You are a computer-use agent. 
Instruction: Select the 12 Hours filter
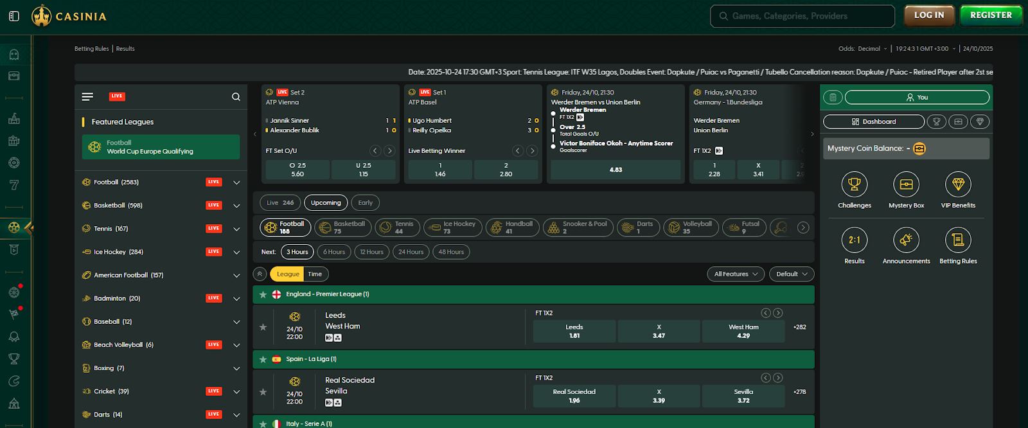click(372, 252)
